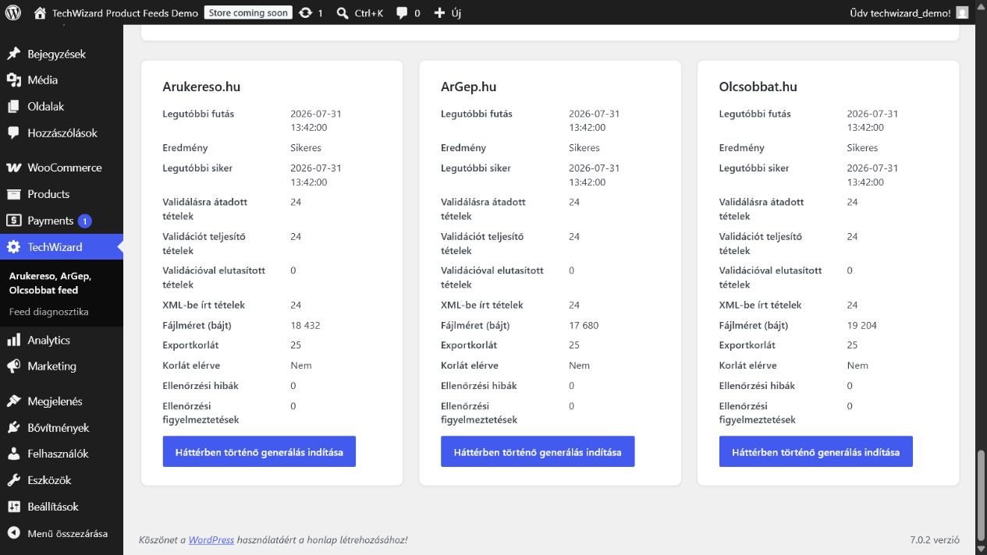Open the Products menu
Viewport: 987px width, 555px height.
(48, 194)
